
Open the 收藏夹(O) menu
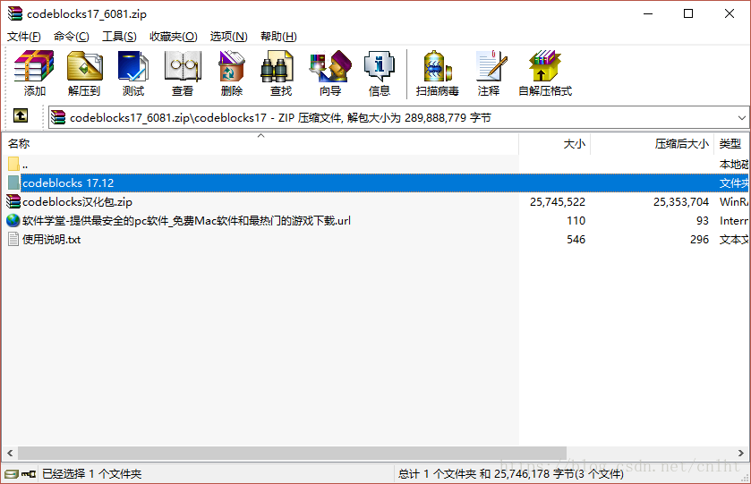click(174, 37)
